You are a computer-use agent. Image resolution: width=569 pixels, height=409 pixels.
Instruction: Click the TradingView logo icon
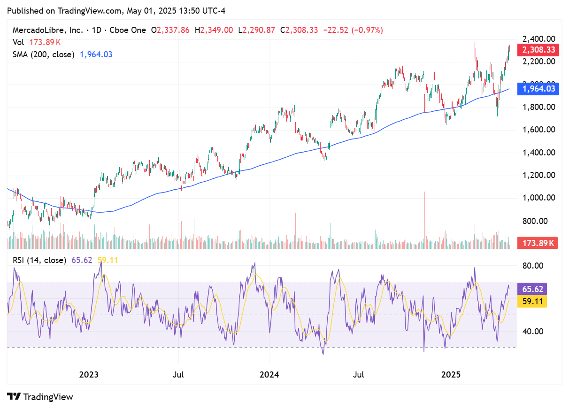[14, 397]
